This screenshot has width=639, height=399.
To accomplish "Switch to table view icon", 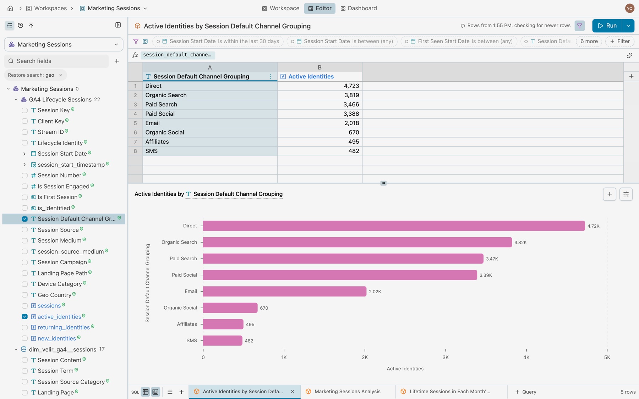I will click(146, 392).
